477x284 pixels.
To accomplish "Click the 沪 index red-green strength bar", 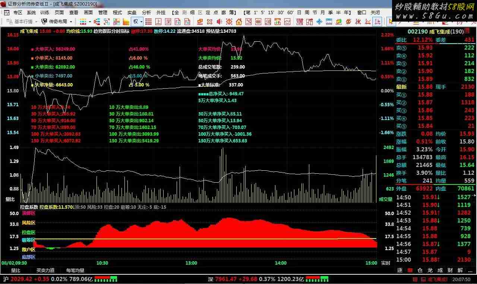I will (106, 279).
